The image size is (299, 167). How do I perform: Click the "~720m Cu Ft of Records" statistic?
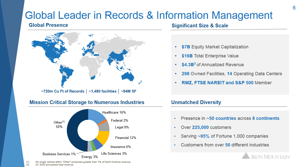(x=63, y=91)
